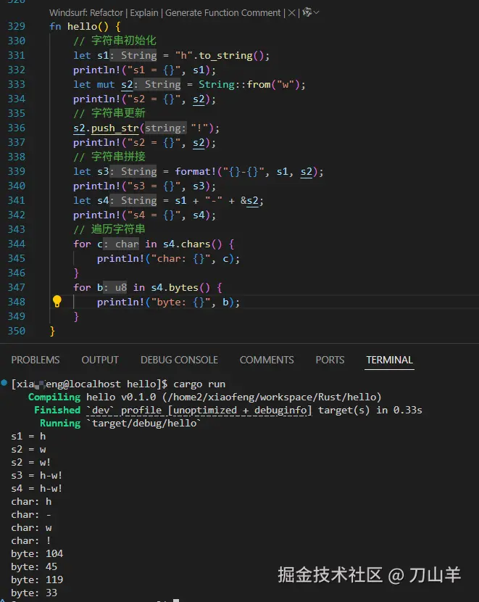Open the COMMENTS panel tab
Screen dimensions: 479x602
[267, 360]
